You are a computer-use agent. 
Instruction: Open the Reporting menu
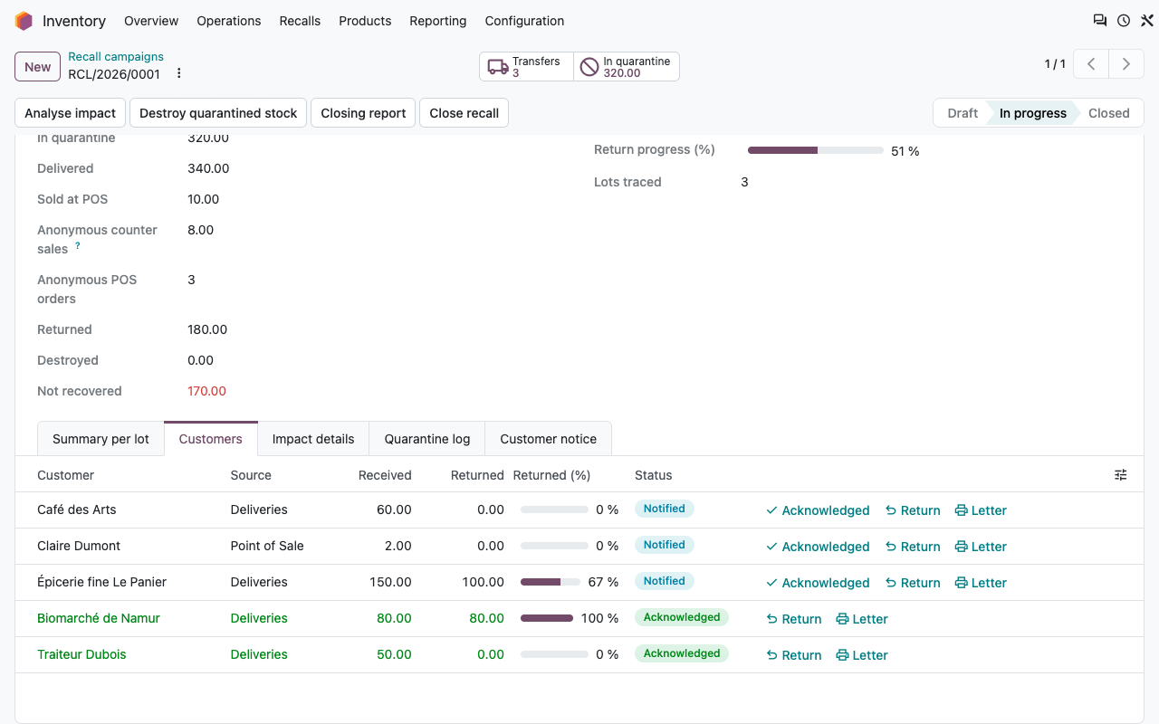[438, 21]
